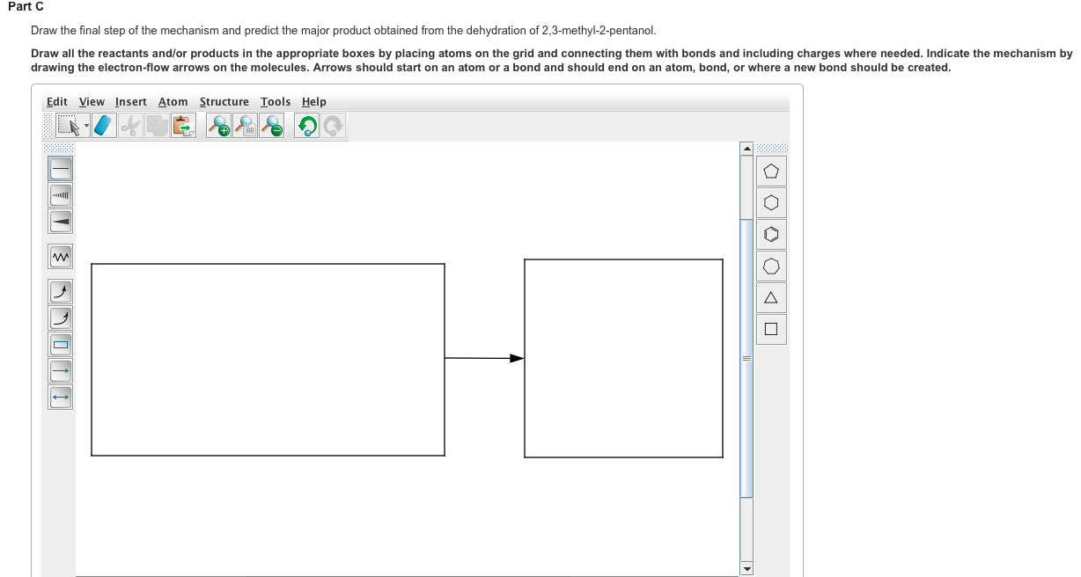Select the reaction arrow tool

[60, 371]
